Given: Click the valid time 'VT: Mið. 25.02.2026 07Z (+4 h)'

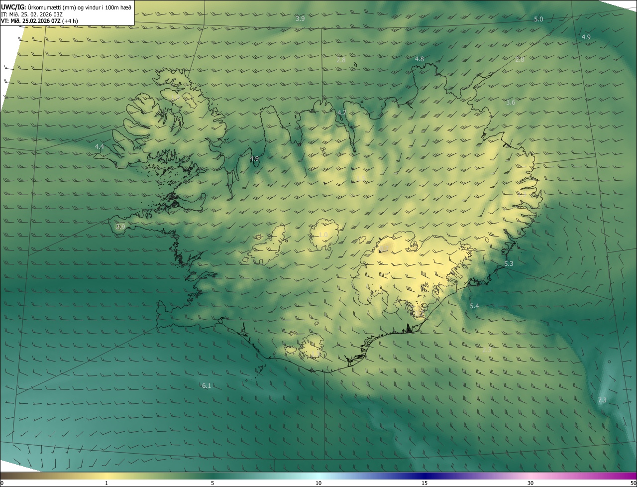Looking at the screenshot, I should (39, 21).
